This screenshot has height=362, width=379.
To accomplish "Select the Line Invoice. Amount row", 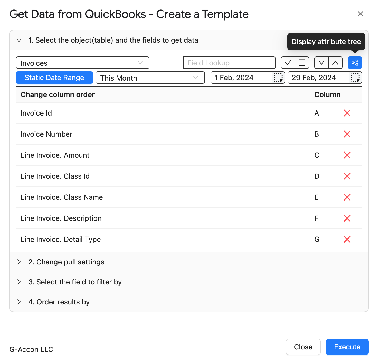I will tap(189, 155).
